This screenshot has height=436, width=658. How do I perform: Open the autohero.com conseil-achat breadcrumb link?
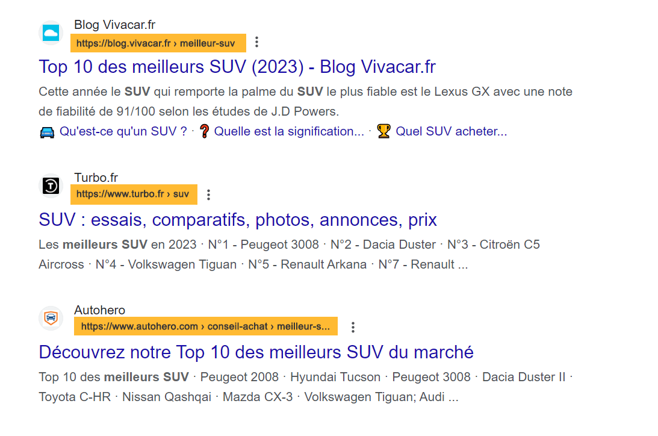pos(205,326)
